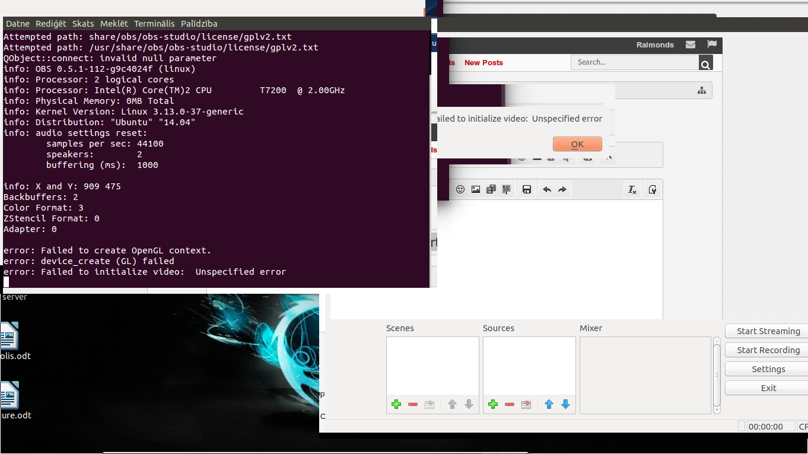This screenshot has height=454, width=808.
Task: Open the forum sitemap tree icon
Action: tap(702, 90)
